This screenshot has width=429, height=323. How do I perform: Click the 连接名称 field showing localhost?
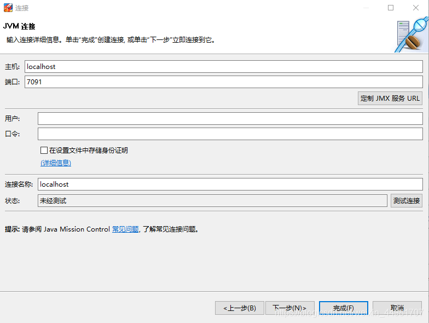coord(230,184)
